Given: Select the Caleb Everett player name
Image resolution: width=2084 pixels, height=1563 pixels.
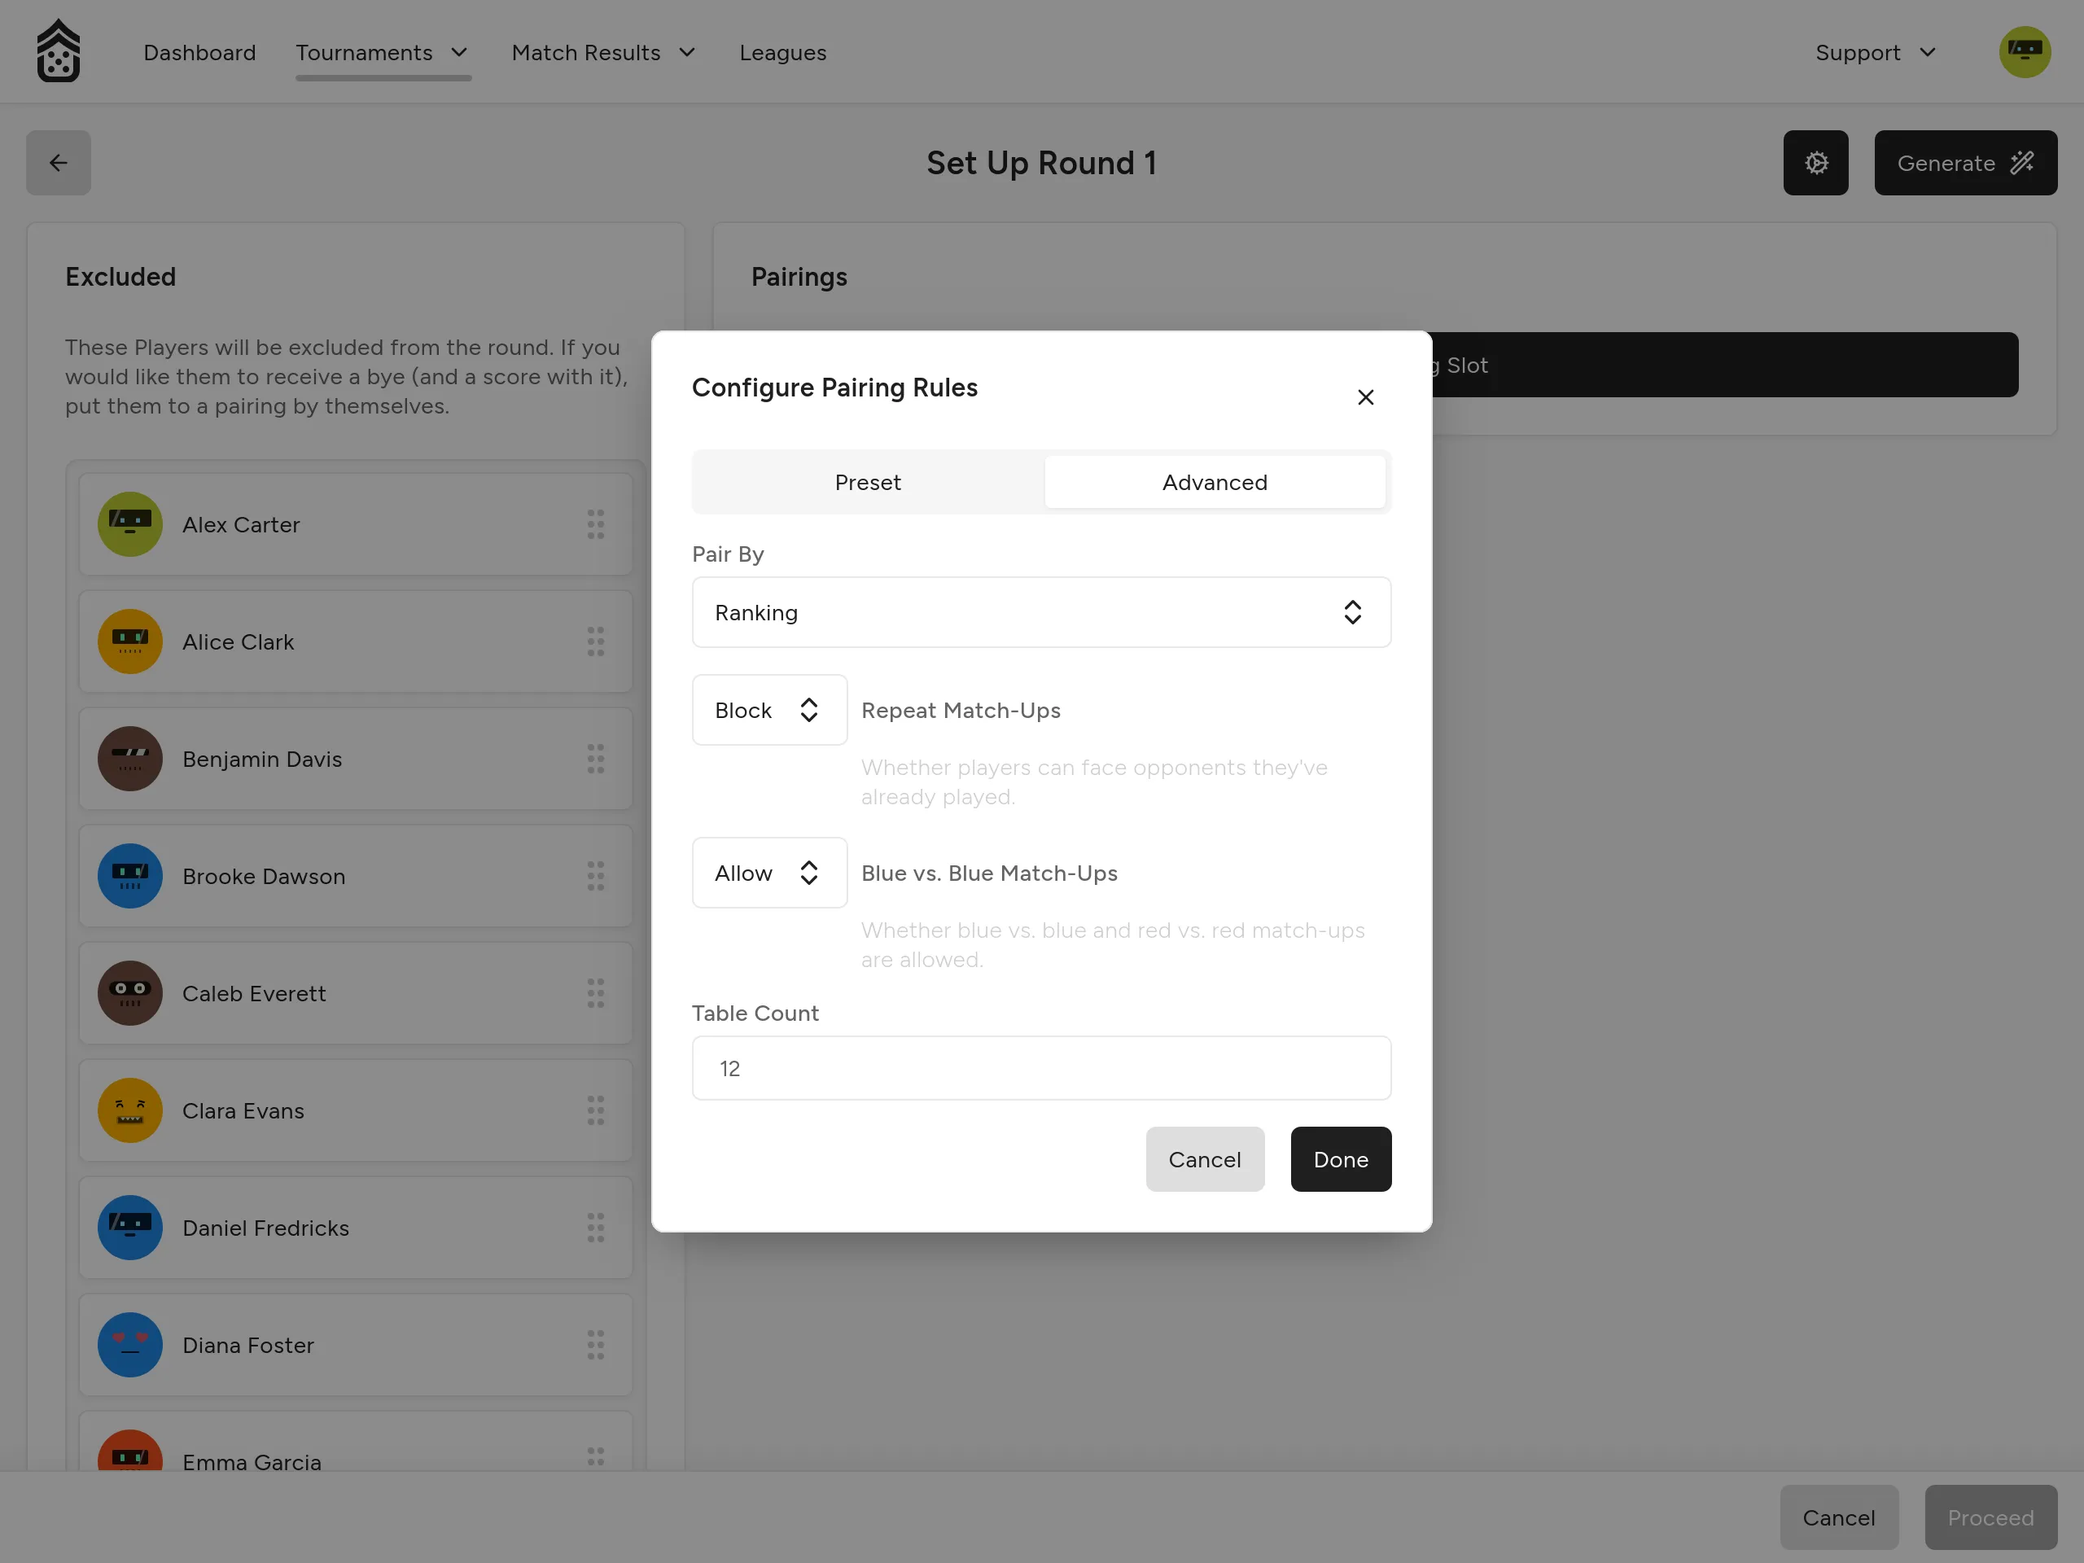Looking at the screenshot, I should 254,993.
